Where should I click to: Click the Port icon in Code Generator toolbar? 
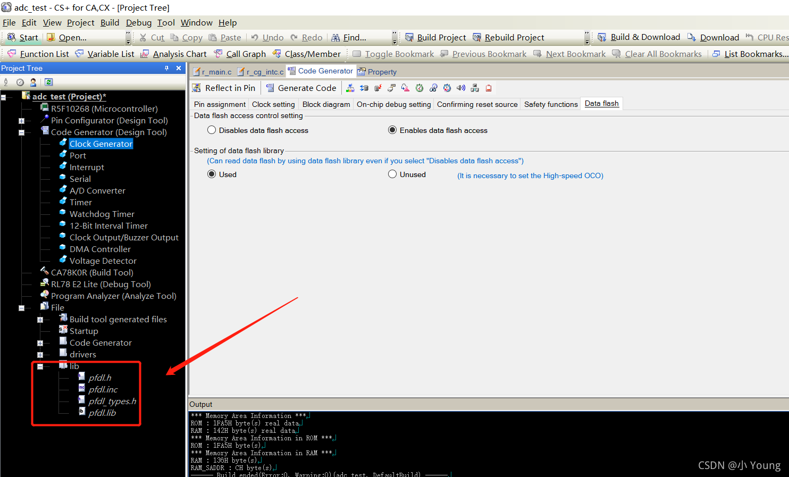364,88
